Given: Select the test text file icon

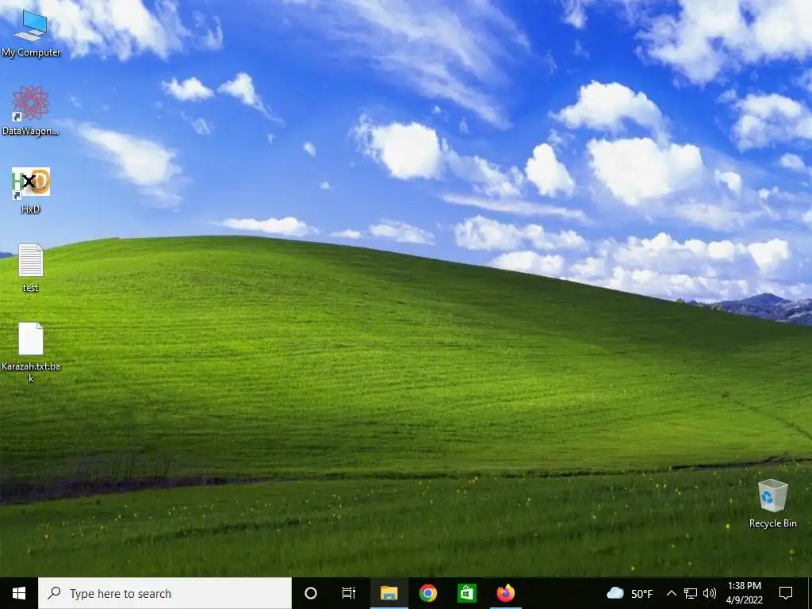Looking at the screenshot, I should point(31,268).
